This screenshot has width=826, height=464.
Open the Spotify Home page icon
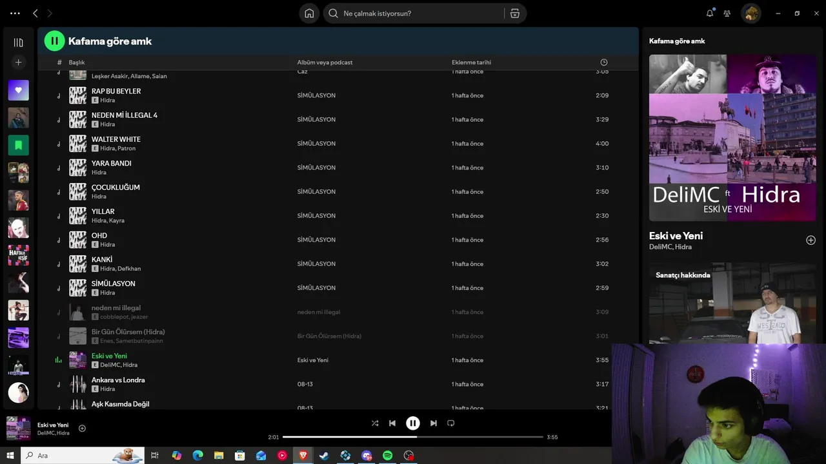pos(309,14)
